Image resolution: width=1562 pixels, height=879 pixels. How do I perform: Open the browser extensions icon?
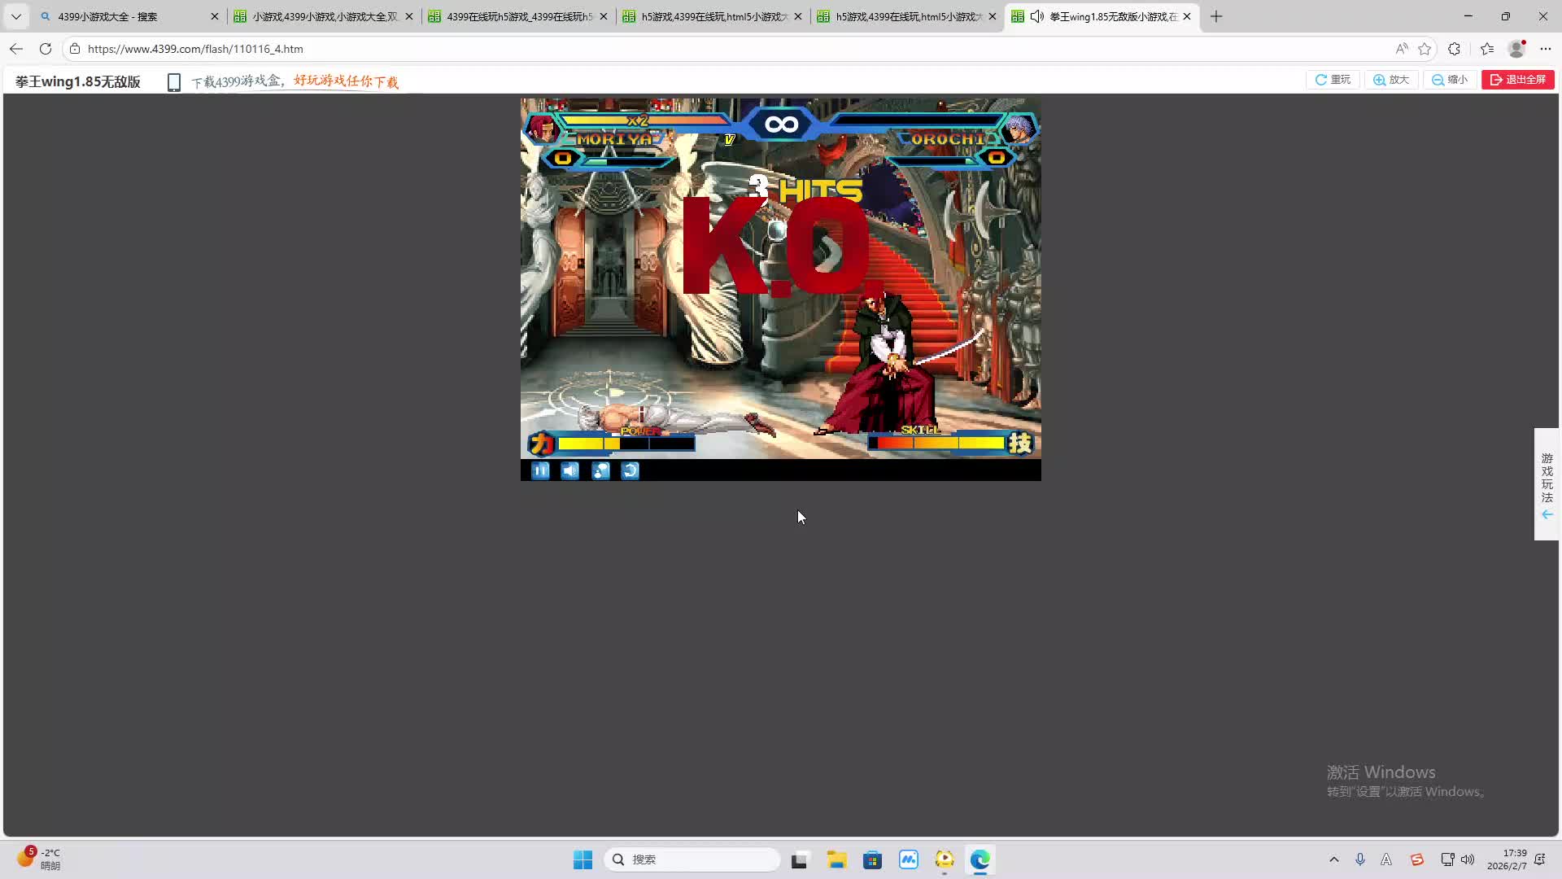click(1455, 49)
